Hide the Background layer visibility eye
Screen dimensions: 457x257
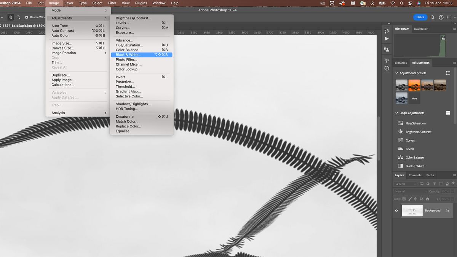[396, 211]
